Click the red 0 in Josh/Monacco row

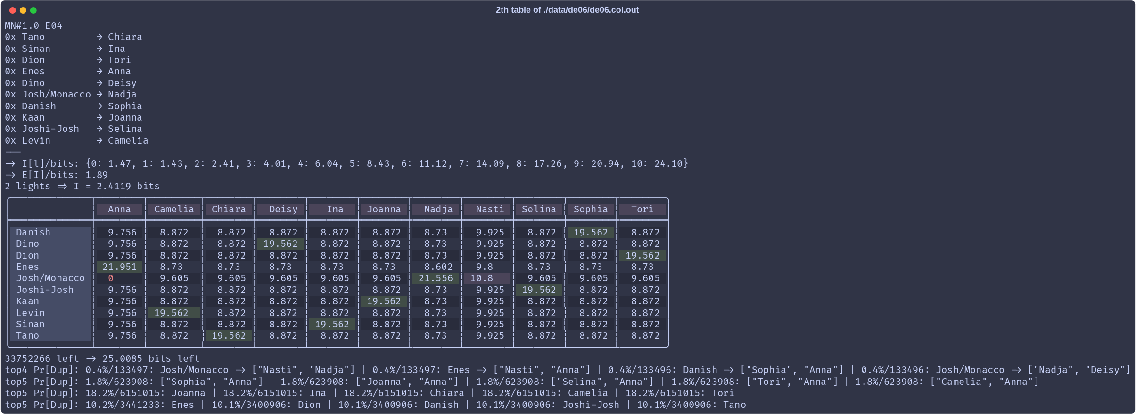point(111,278)
